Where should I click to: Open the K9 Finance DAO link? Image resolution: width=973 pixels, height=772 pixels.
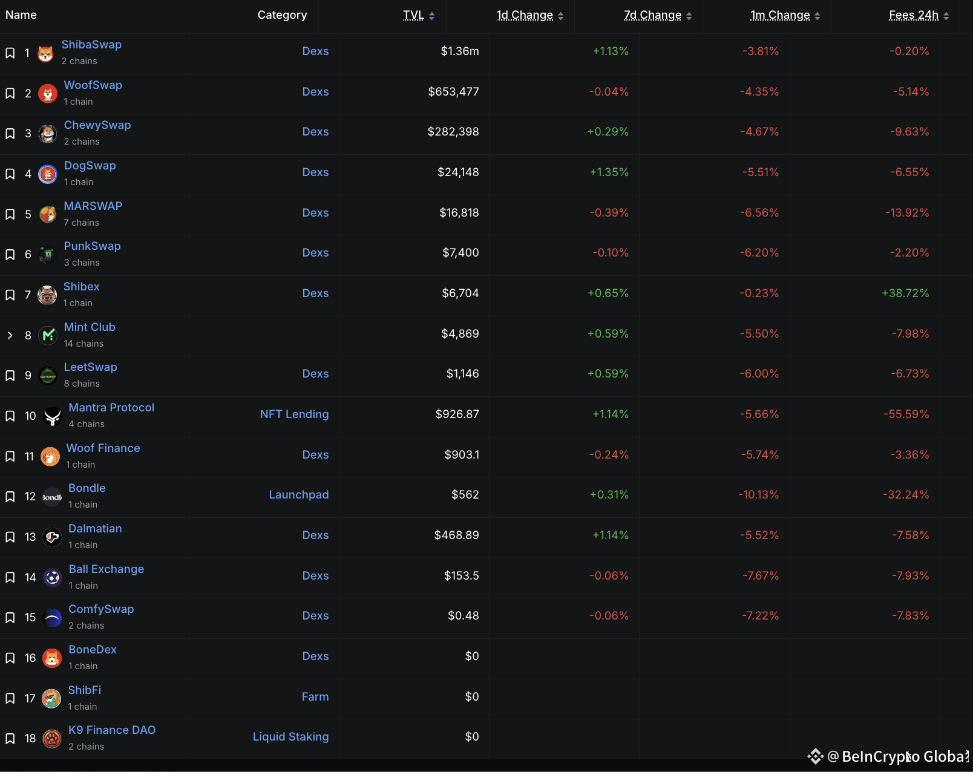[x=112, y=730]
